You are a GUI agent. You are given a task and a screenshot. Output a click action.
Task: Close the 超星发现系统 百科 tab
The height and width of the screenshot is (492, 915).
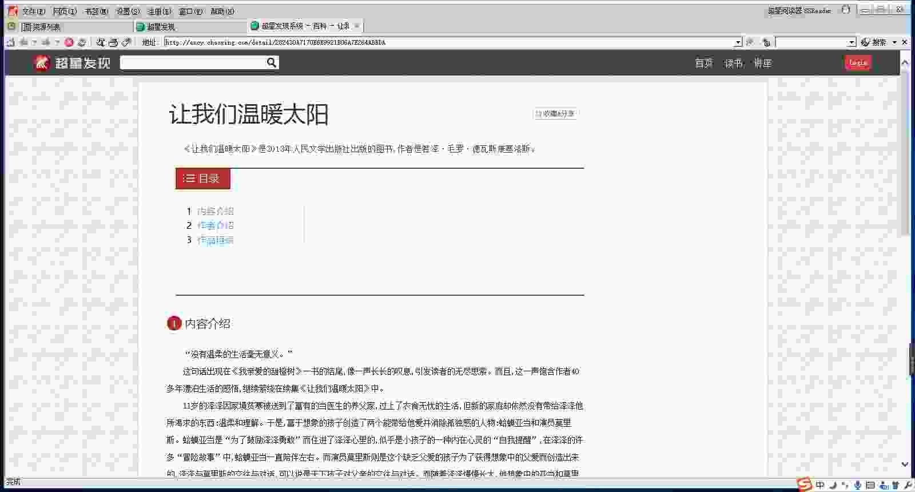[x=356, y=26]
